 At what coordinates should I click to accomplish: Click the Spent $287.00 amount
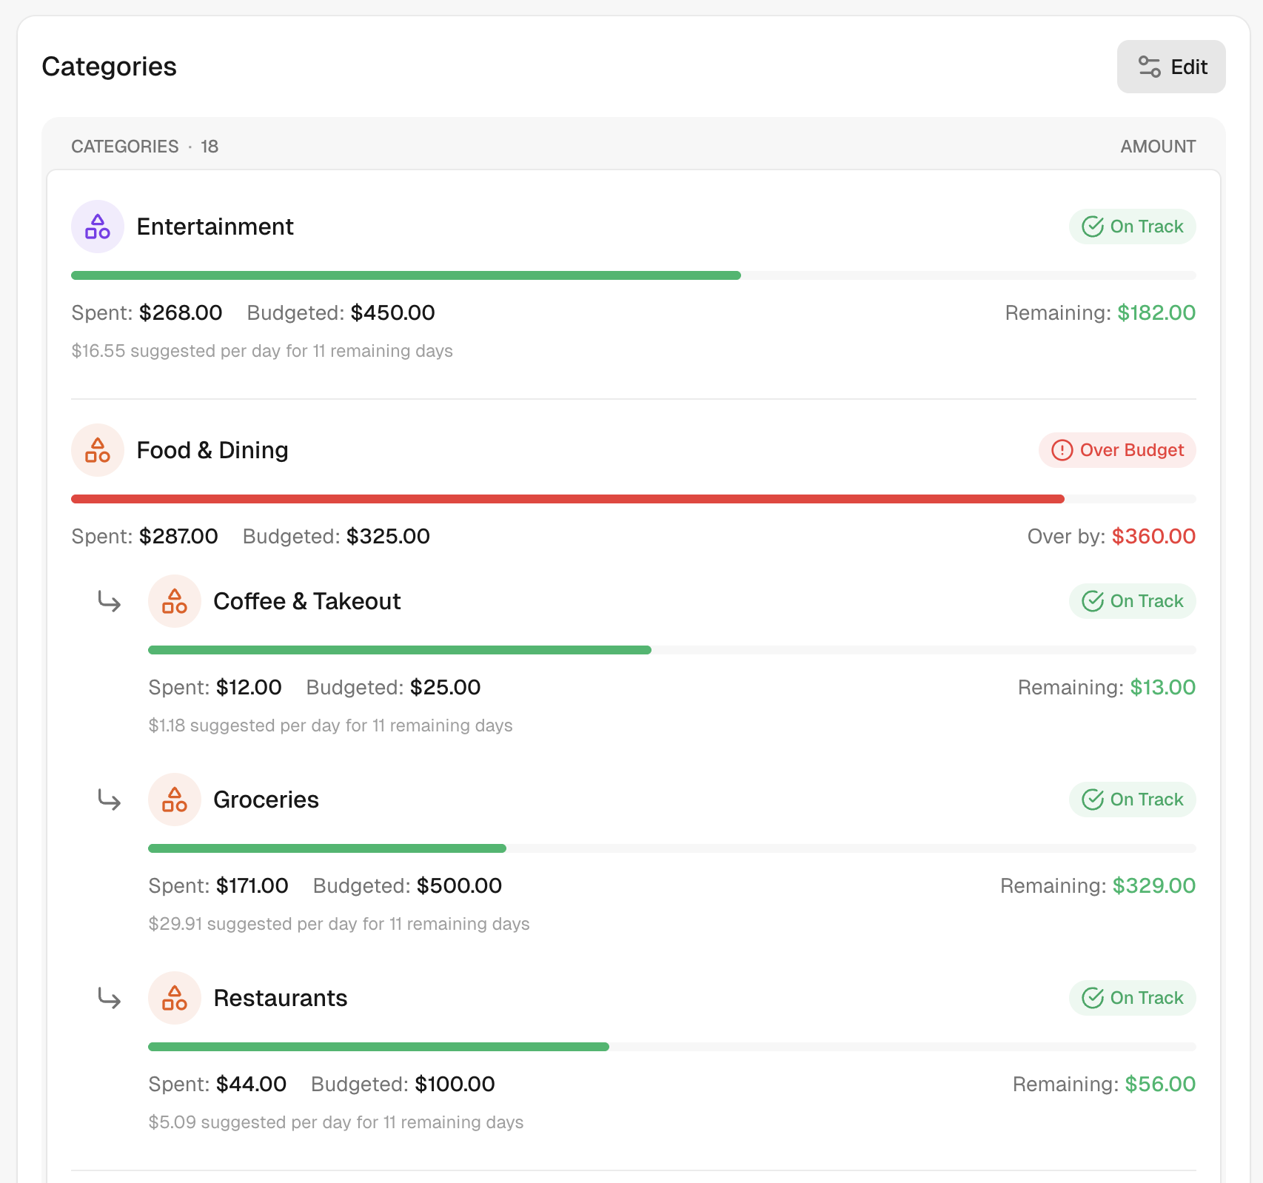tap(178, 536)
